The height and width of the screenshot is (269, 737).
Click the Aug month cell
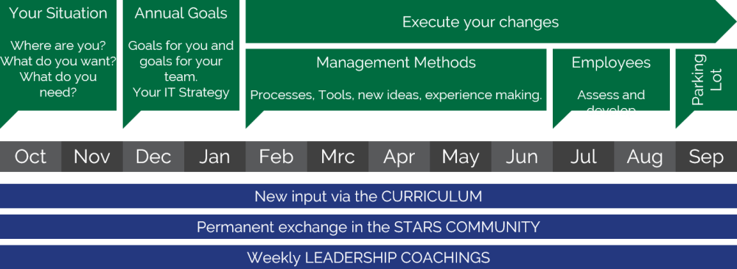pyautogui.click(x=645, y=157)
